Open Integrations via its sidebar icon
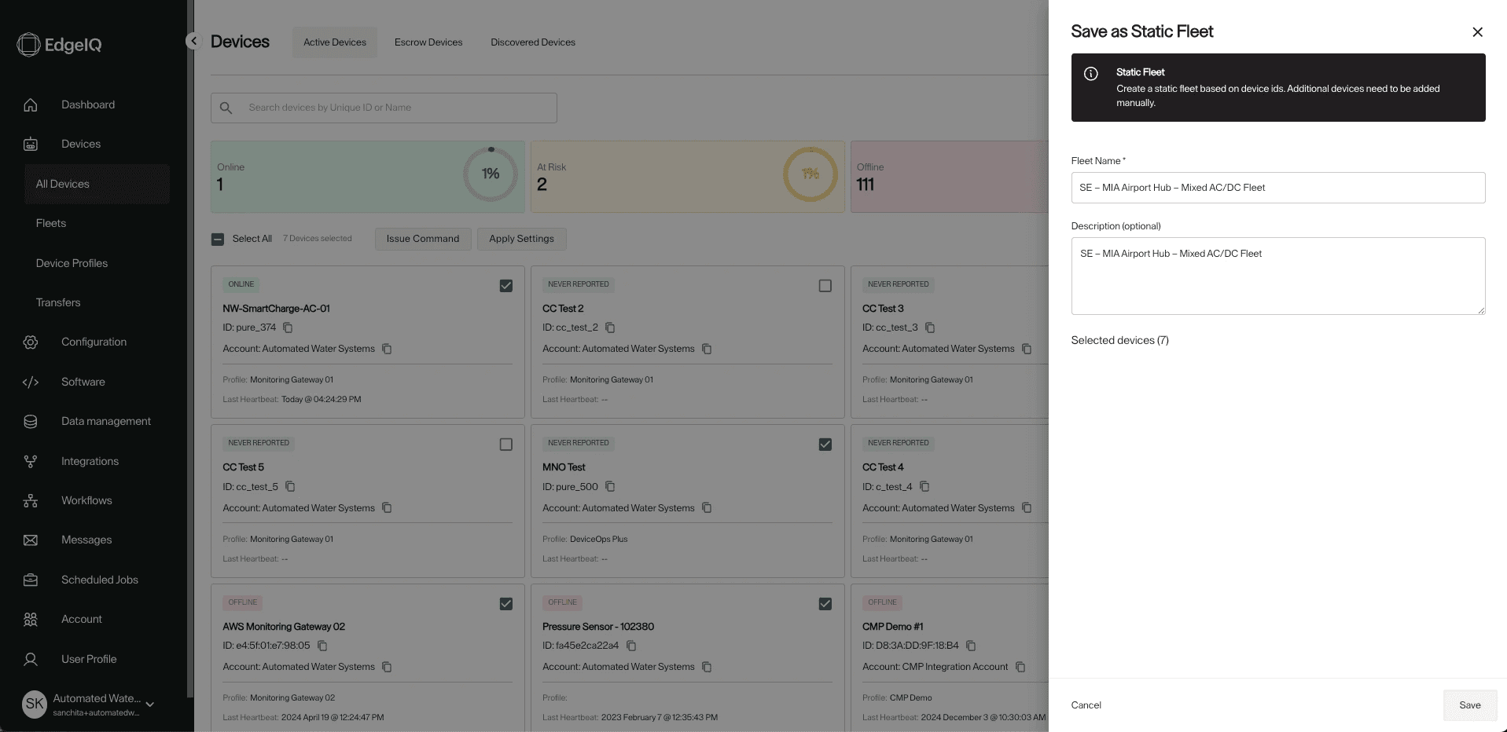The image size is (1507, 732). click(x=31, y=461)
